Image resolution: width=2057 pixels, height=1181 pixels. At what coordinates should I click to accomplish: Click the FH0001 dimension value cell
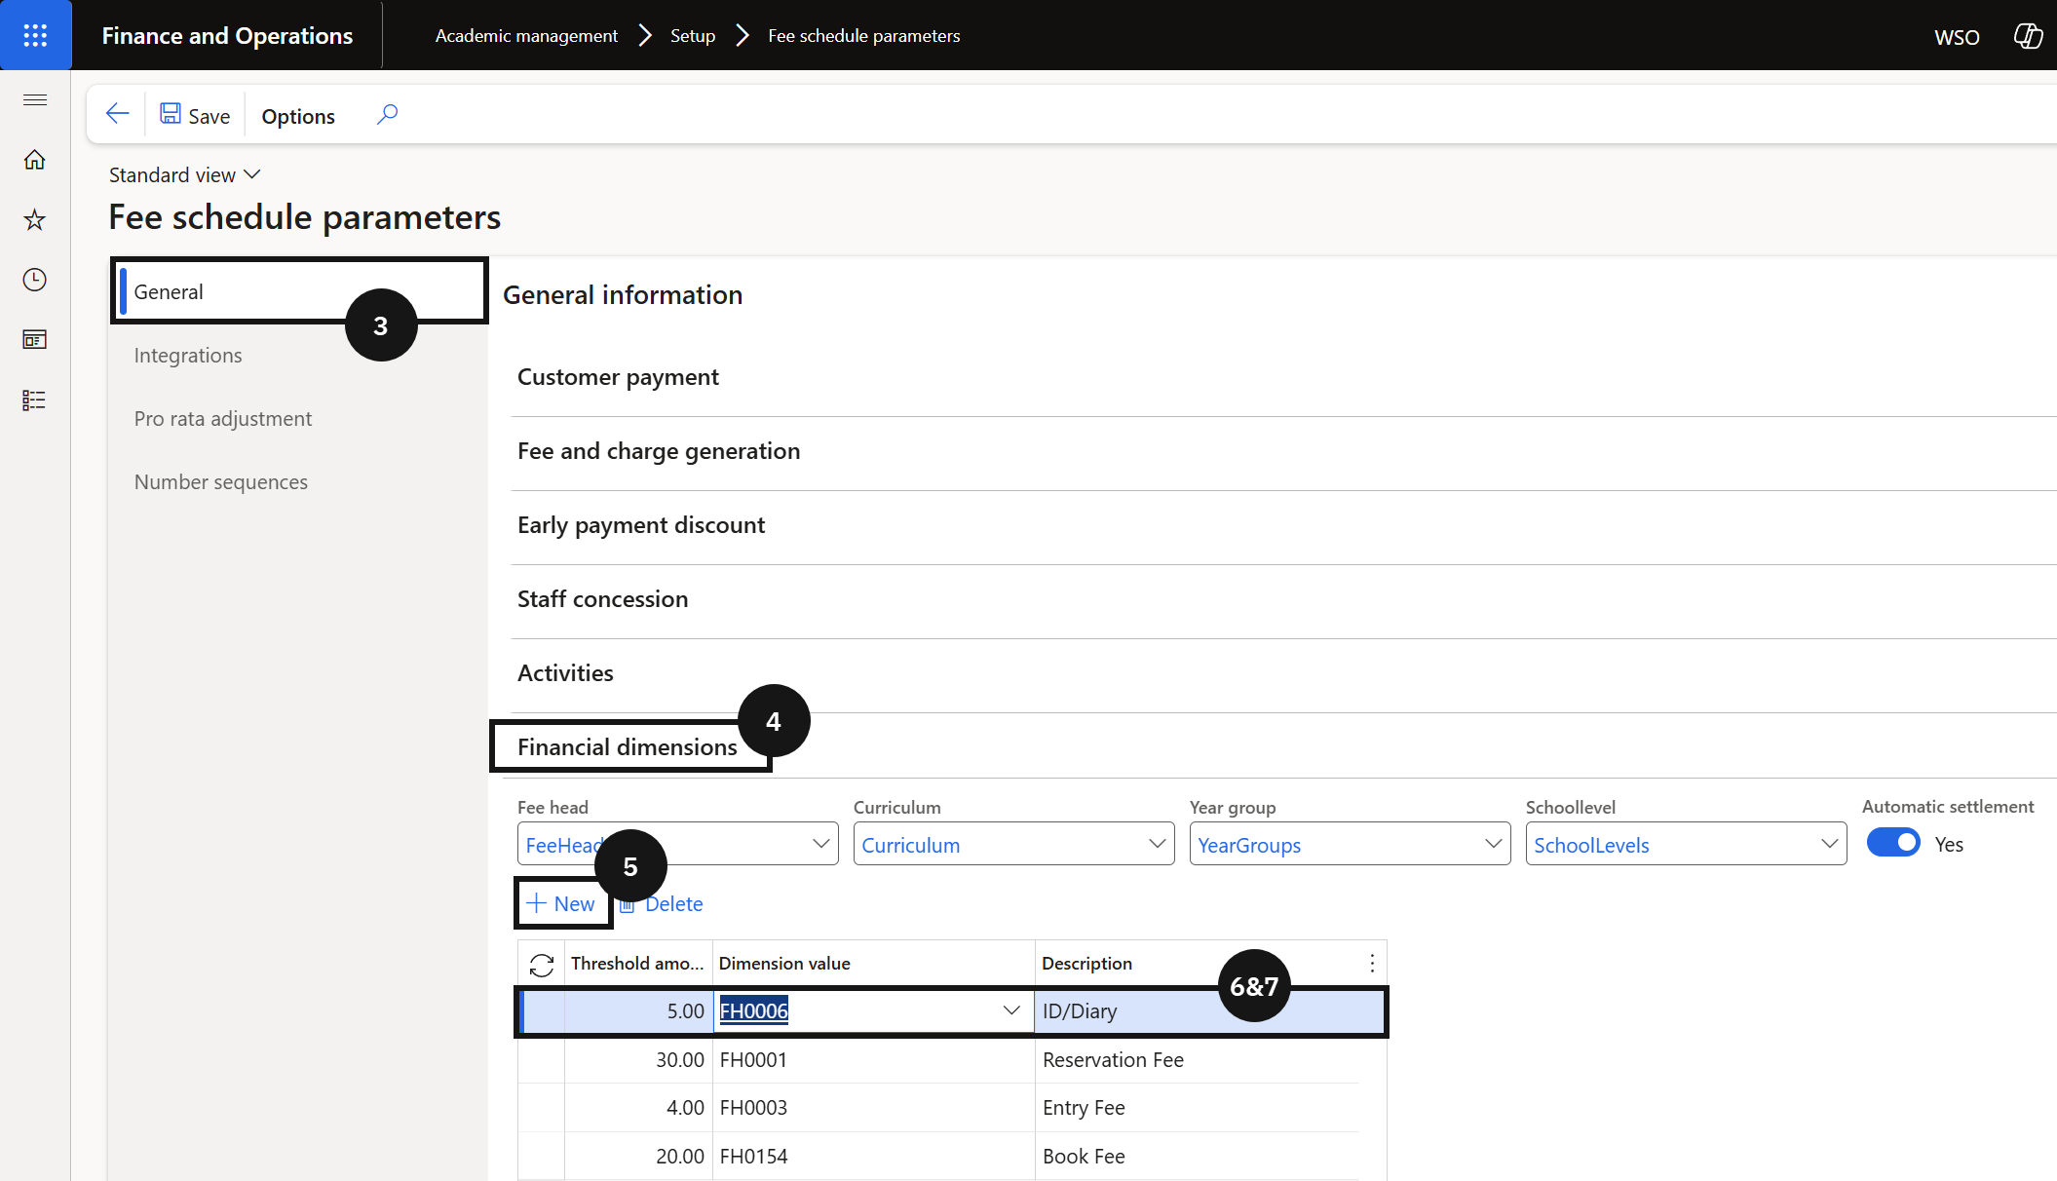click(x=873, y=1060)
